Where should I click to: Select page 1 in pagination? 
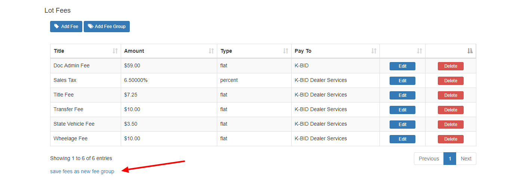click(x=450, y=159)
